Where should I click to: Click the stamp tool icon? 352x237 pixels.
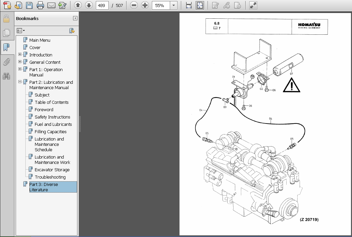238,5
